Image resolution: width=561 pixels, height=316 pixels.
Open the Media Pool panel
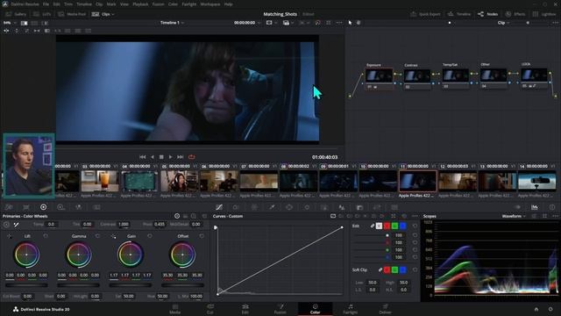click(72, 14)
